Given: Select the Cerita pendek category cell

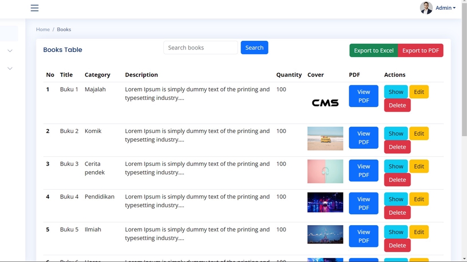Looking at the screenshot, I should point(95,168).
